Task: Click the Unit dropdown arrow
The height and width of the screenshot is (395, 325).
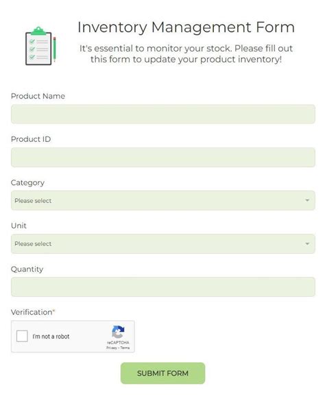Action: [307, 243]
